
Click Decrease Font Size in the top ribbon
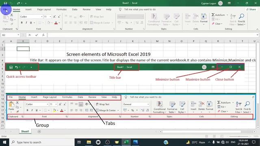coord(59,17)
